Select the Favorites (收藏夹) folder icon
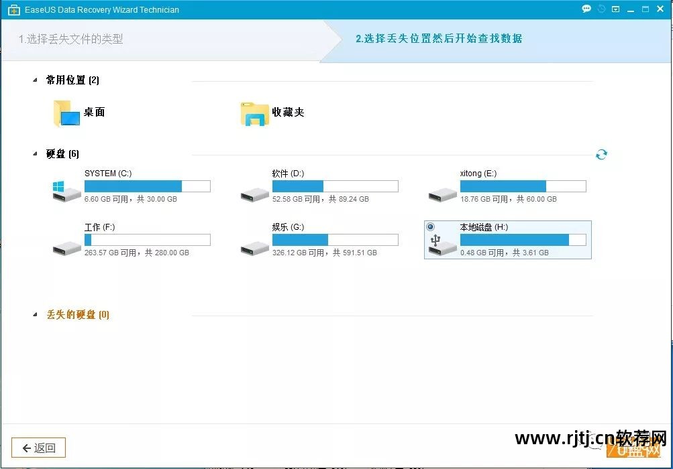Image resolution: width=673 pixels, height=469 pixels. point(254,114)
